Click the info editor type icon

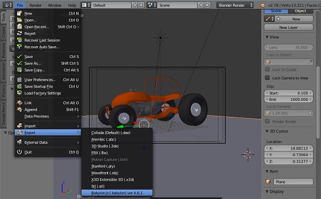tap(8, 5)
